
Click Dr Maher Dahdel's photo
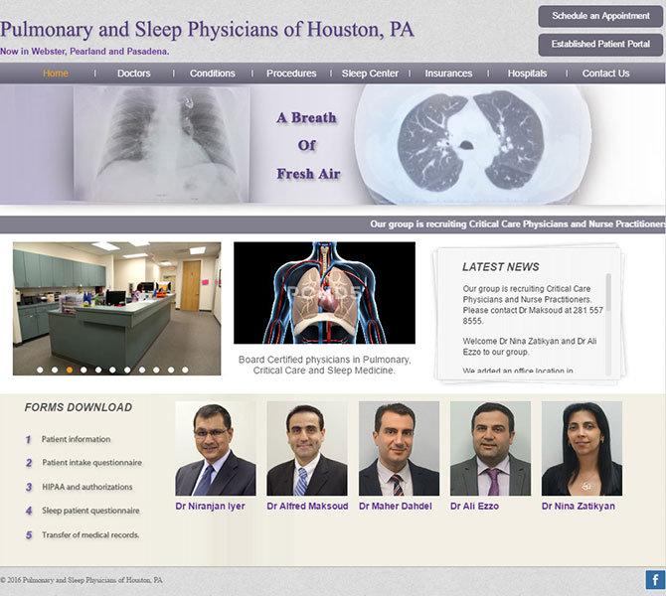click(399, 449)
